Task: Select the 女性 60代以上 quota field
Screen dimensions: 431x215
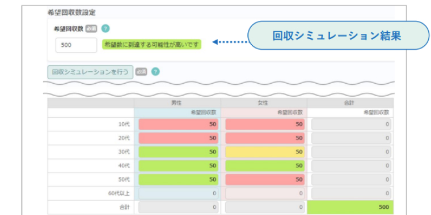Action: 265,193
